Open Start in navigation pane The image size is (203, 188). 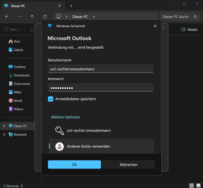14,41
